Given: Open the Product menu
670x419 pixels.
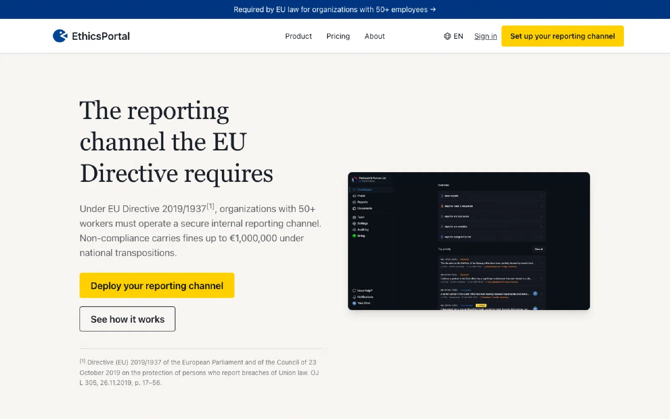Looking at the screenshot, I should pos(298,36).
